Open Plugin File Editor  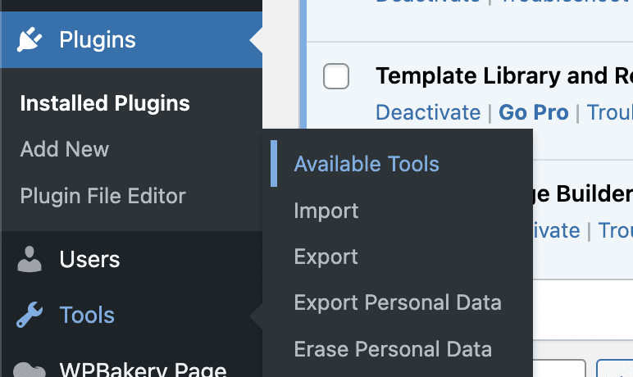point(102,197)
